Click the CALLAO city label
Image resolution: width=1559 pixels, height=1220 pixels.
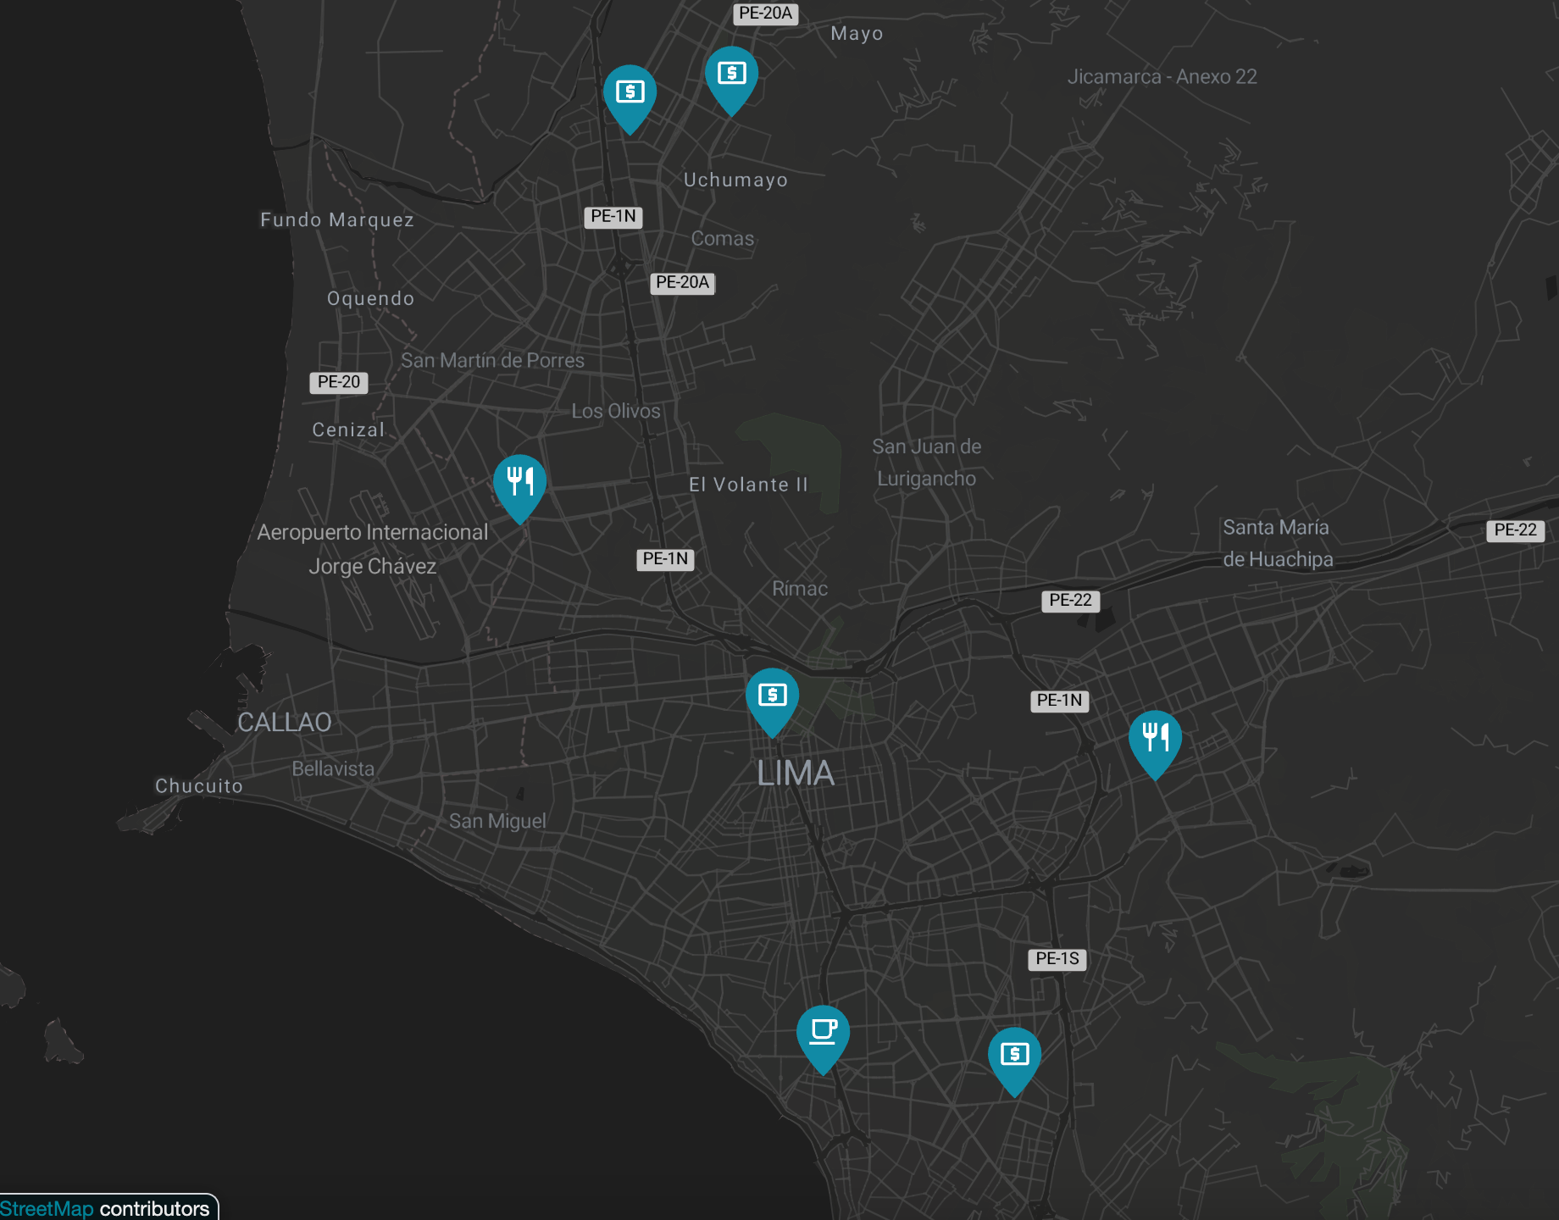(x=284, y=723)
